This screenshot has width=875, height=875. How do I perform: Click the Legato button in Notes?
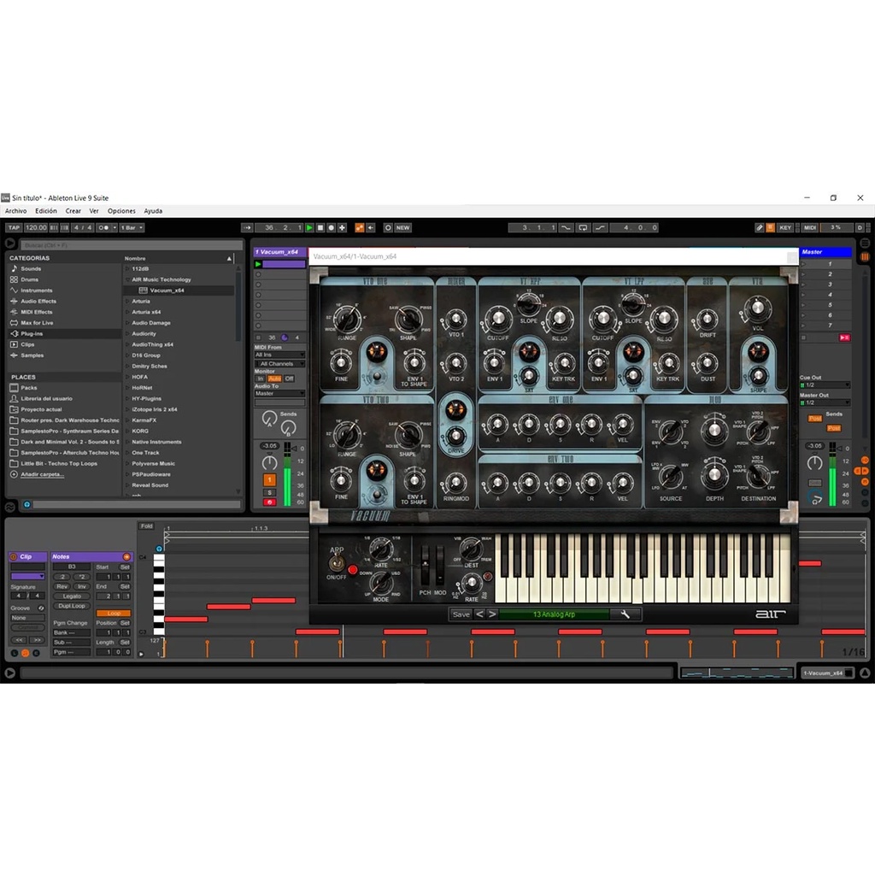72,596
